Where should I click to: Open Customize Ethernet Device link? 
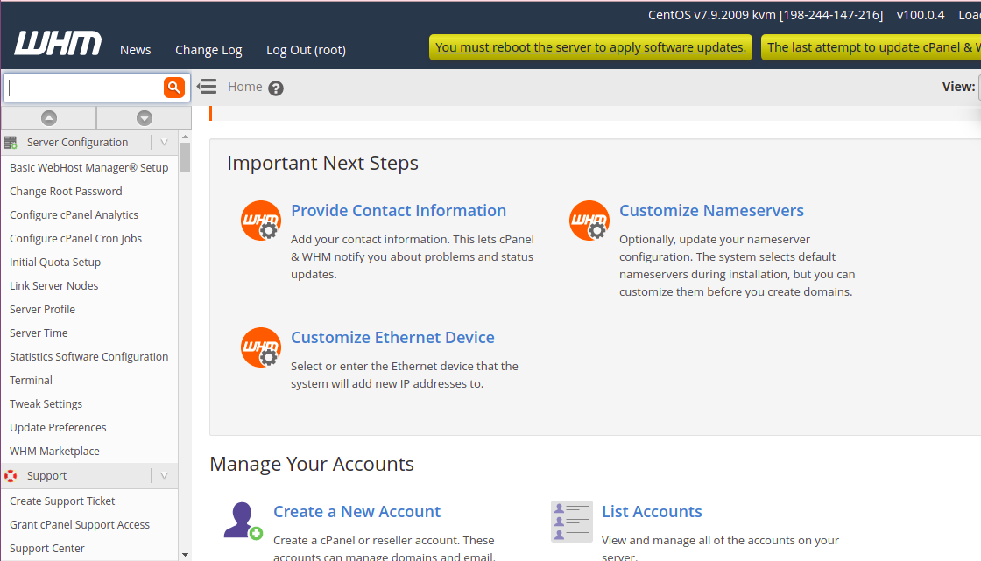pos(392,337)
